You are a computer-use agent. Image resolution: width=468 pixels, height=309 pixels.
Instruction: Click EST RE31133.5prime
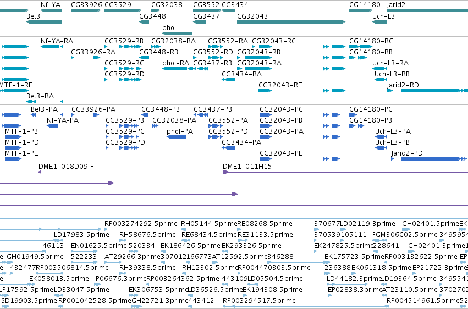tap(265, 235)
